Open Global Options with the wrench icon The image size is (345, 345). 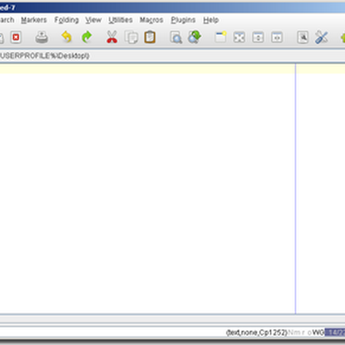pos(322,38)
